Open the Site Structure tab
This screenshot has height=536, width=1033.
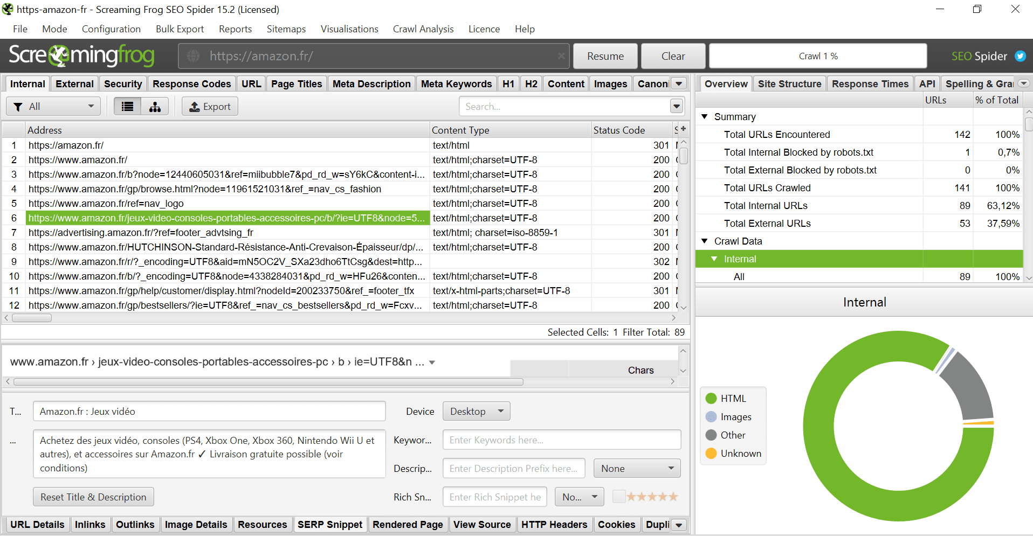click(x=789, y=84)
